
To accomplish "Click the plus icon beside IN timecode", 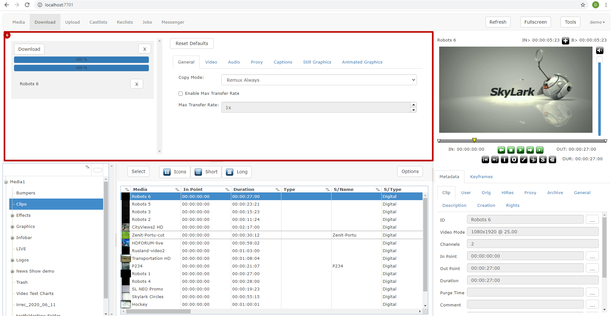I will 566,41.
